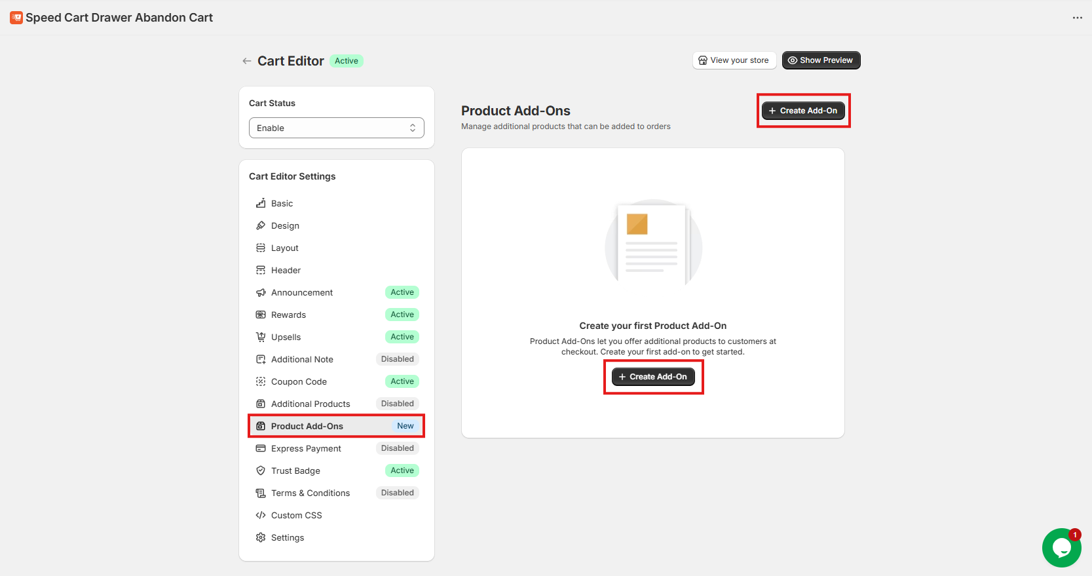Select Terms & Conditions menu item
The image size is (1092, 576).
(311, 493)
